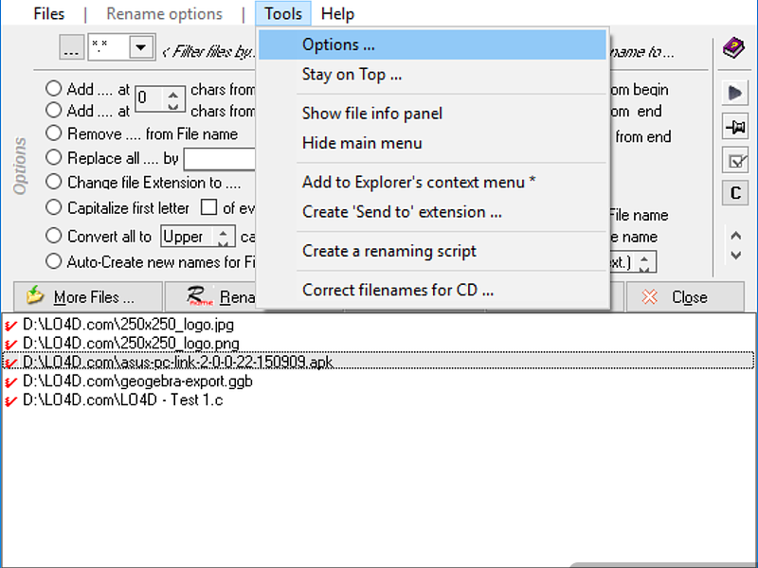
Task: Select file D:\LO4D.com\250x250_logo.jpg
Action: coord(128,325)
